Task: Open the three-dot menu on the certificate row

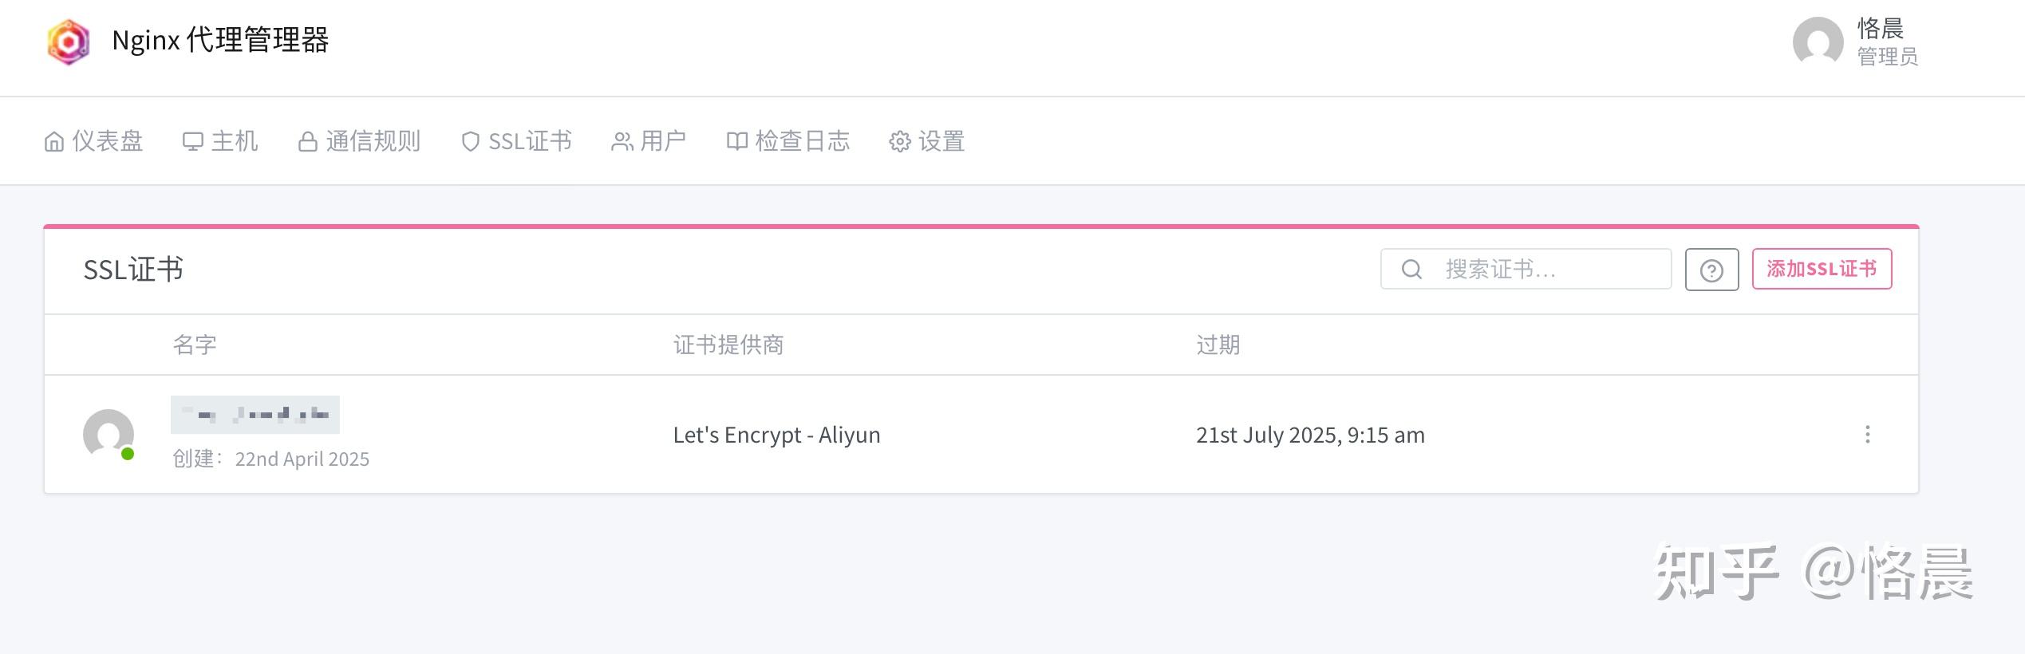Action: [x=1867, y=435]
